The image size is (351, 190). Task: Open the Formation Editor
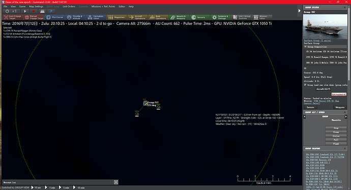click(x=96, y=17)
